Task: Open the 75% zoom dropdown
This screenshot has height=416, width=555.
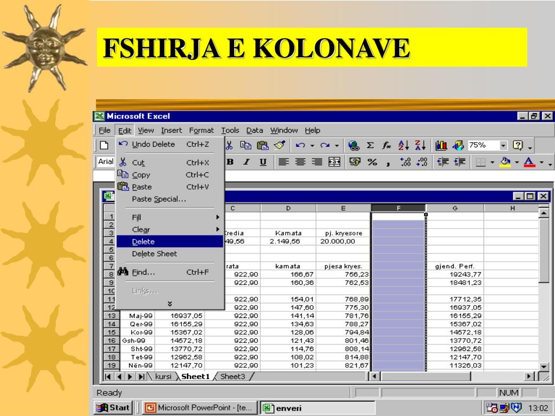Action: (x=504, y=145)
